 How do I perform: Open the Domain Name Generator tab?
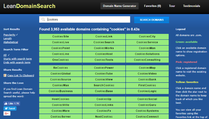pyautogui.click(x=120, y=6)
